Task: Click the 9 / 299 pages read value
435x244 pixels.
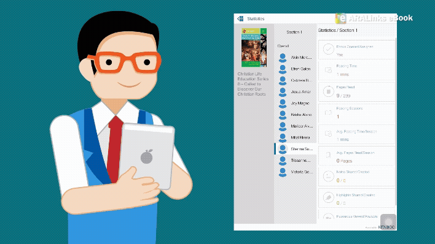Action: [x=343, y=96]
